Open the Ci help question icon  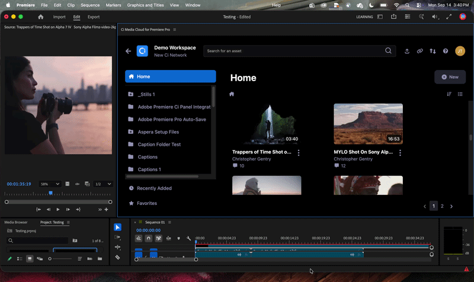pos(446,51)
